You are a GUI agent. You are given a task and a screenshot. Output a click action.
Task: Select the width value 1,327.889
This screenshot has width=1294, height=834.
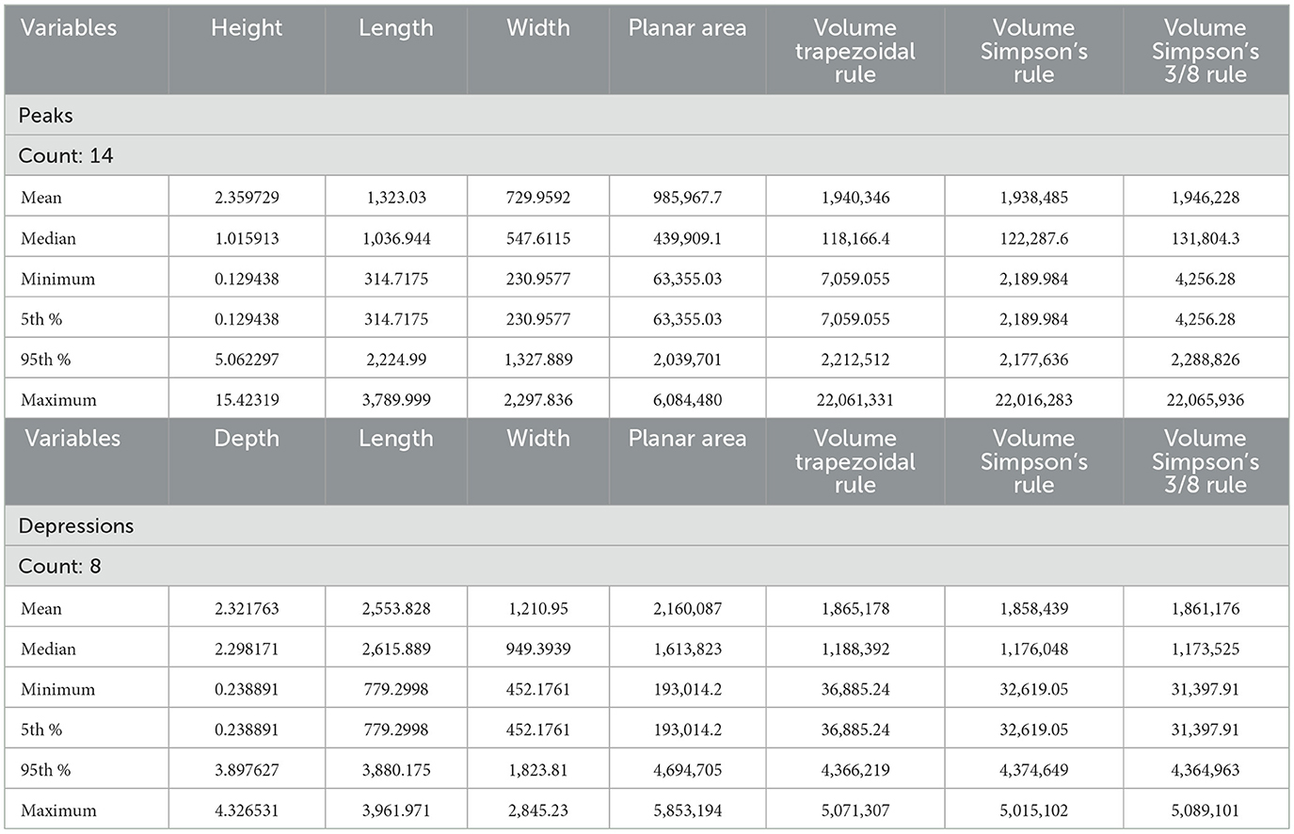(537, 360)
